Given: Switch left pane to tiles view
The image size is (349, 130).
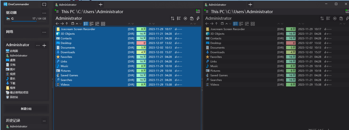Looking at the screenshot, I should [x=91, y=24].
